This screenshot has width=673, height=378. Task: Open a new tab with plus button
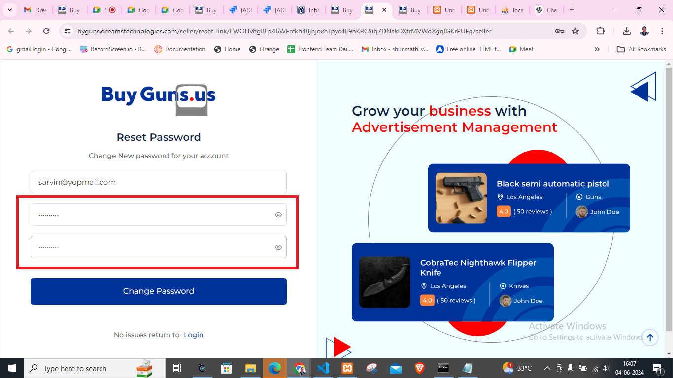[x=572, y=10]
